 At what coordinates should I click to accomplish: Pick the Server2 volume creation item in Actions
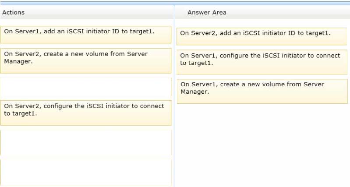point(86,61)
